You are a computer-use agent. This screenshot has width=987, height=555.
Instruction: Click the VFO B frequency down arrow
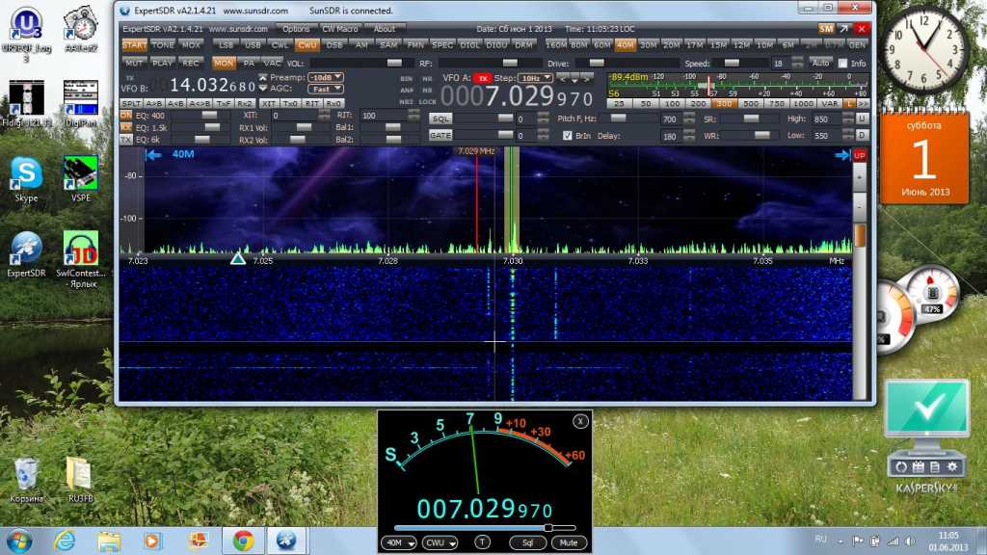point(263,88)
